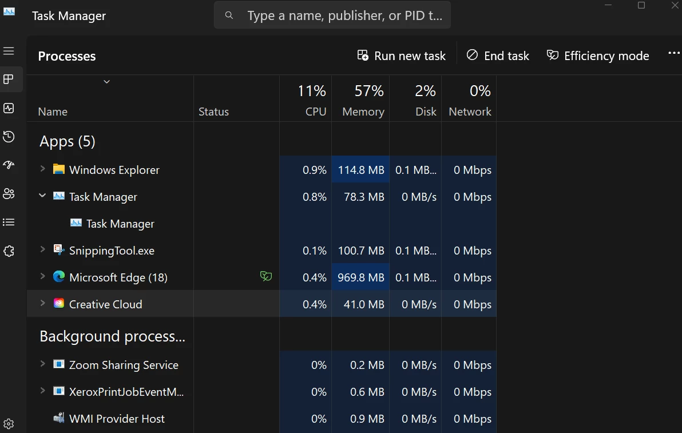Screen dimensions: 682x433
Task: Focus the name, publisher, or PID search box
Action: [332, 15]
